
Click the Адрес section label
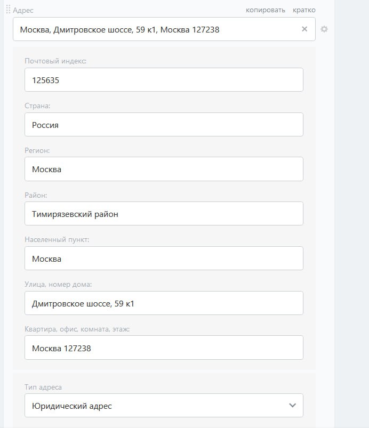pos(23,10)
